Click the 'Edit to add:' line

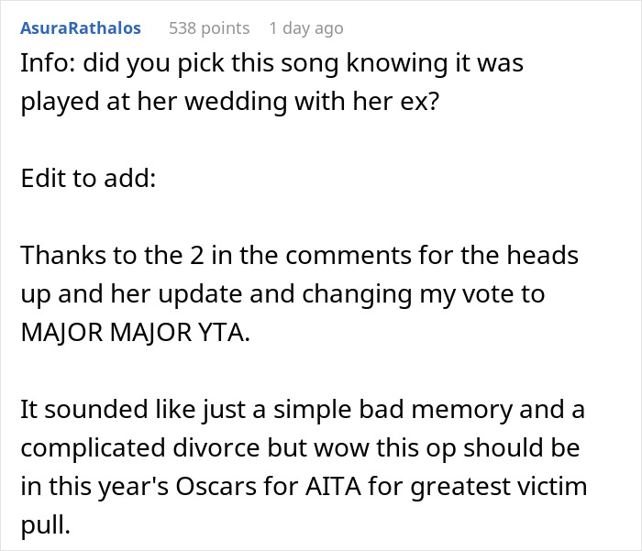coord(88,179)
